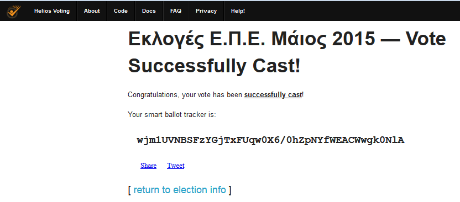Viewport: 460px width, 202px height.
Task: Click the Tweet link
Action: (x=176, y=166)
